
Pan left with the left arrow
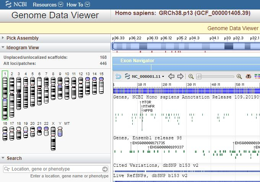[171, 76]
